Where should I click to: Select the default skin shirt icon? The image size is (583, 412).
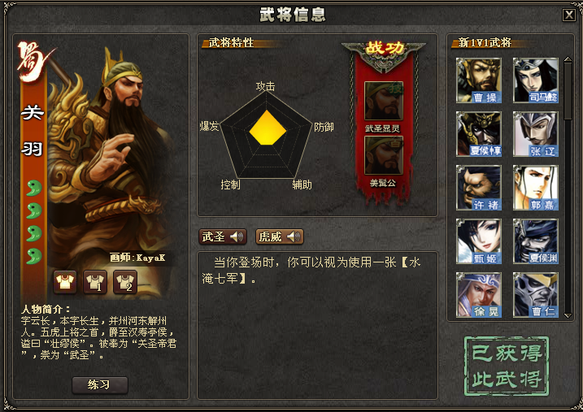coord(65,282)
